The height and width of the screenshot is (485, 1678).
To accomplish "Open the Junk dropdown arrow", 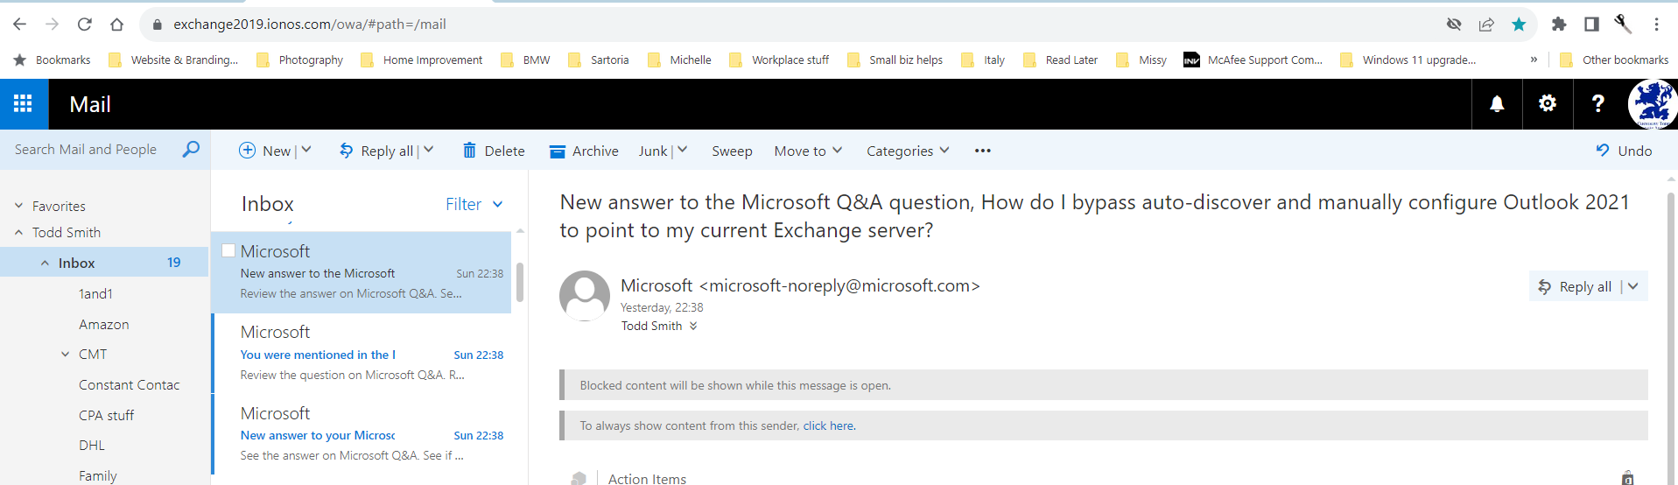I will [x=683, y=151].
